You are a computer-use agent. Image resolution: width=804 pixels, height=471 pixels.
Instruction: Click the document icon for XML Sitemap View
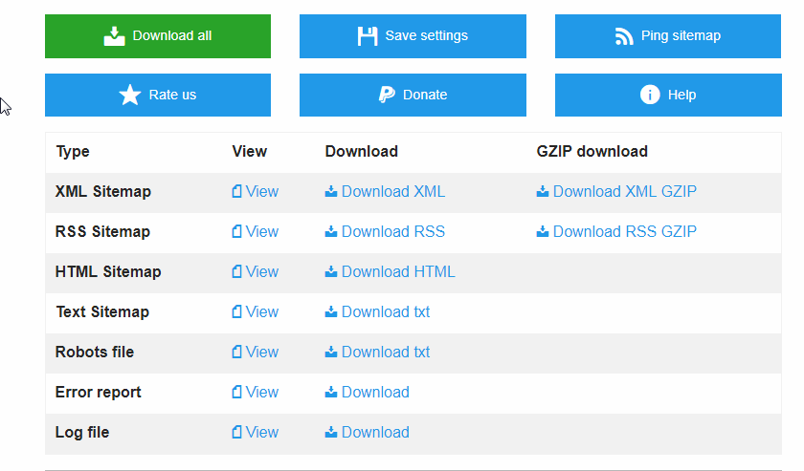coord(236,191)
